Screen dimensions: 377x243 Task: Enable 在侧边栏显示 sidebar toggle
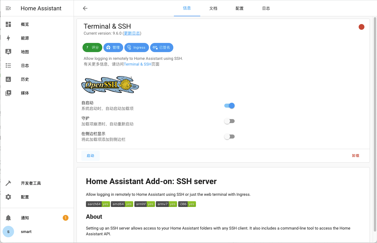click(x=229, y=137)
